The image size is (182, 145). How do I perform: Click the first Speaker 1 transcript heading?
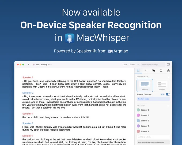coord(28,78)
